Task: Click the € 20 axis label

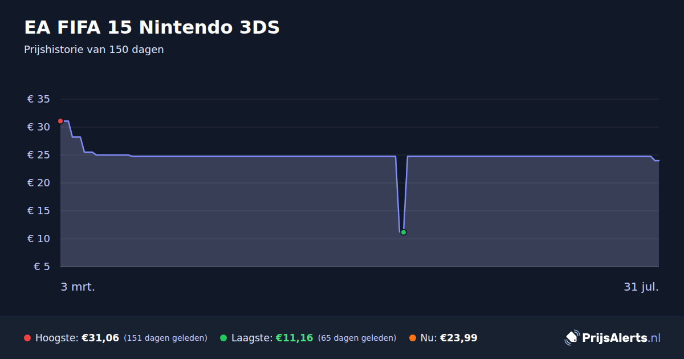Action: pos(39,183)
